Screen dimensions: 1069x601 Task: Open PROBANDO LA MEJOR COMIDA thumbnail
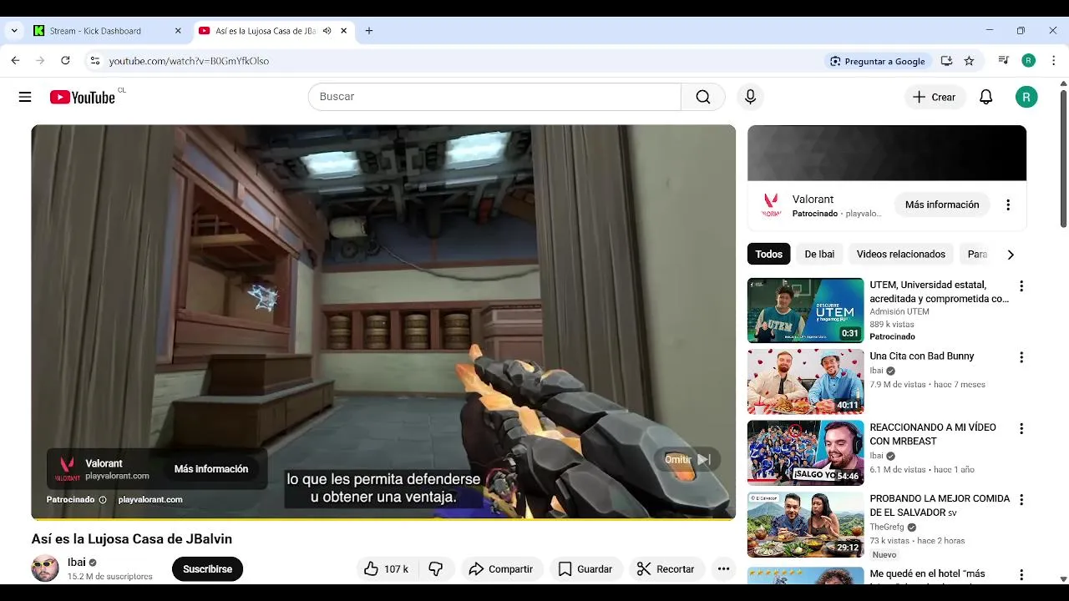pyautogui.click(x=805, y=524)
